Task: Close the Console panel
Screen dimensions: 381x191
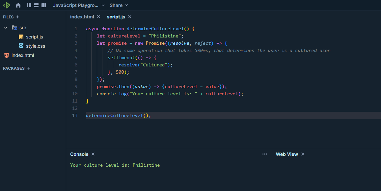Action: tap(93, 154)
